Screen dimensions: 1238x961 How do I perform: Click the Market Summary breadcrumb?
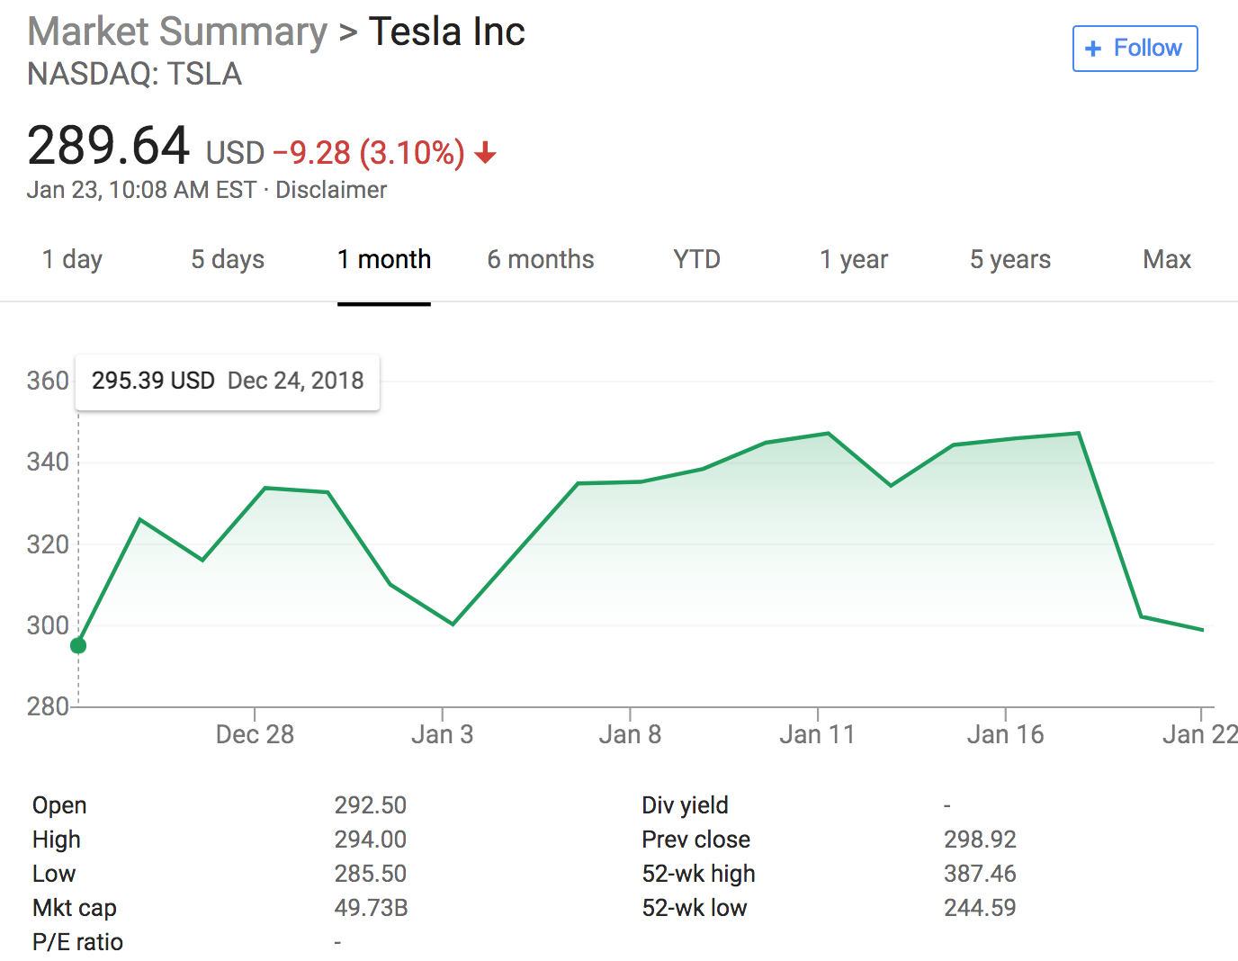[x=177, y=31]
